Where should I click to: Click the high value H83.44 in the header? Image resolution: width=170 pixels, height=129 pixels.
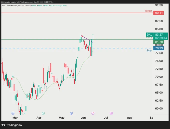point(39,6)
